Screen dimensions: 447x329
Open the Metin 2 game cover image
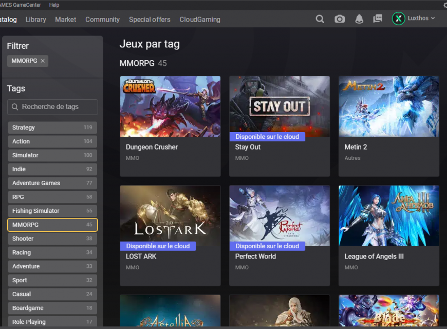point(389,106)
